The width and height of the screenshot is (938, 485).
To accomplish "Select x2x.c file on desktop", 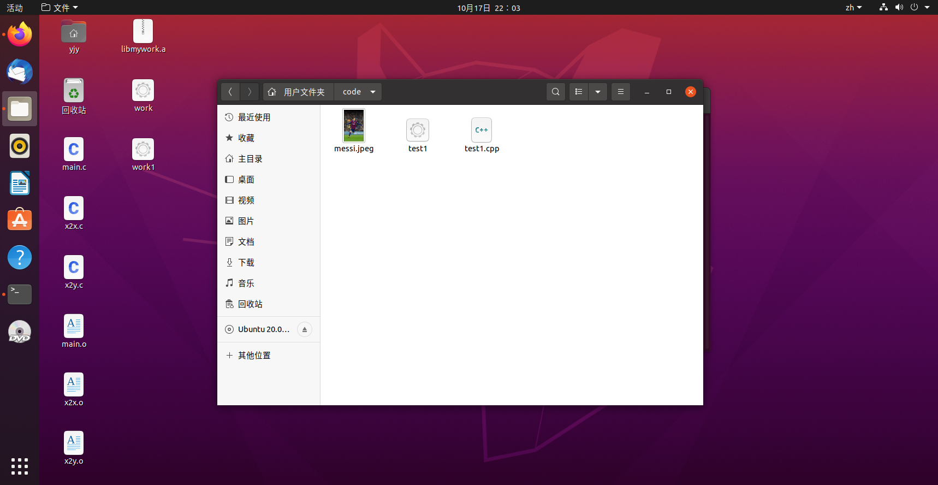I will pyautogui.click(x=74, y=214).
